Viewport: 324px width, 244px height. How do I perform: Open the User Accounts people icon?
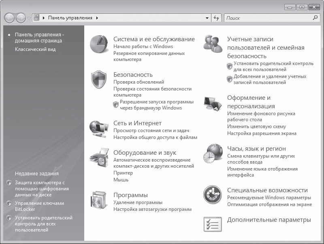(x=213, y=44)
